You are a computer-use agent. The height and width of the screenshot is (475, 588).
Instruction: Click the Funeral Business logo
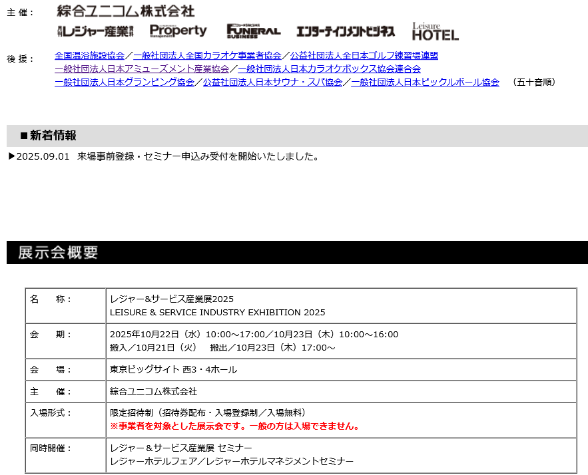(254, 31)
